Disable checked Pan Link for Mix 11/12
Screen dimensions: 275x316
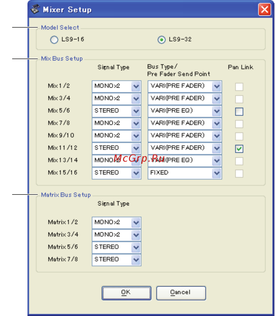[239, 149]
